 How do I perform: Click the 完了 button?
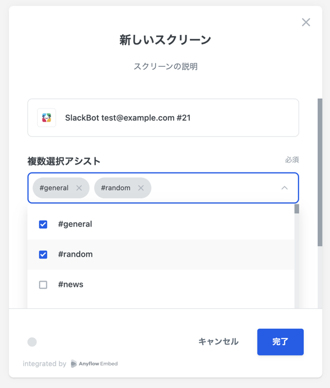(280, 342)
